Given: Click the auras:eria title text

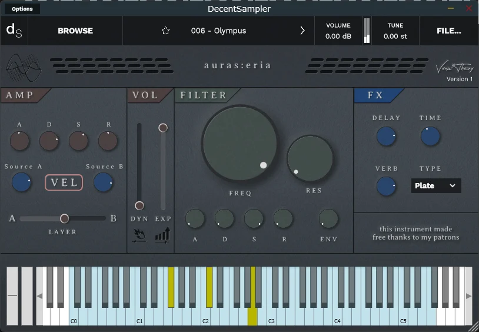Looking at the screenshot, I should (238, 65).
